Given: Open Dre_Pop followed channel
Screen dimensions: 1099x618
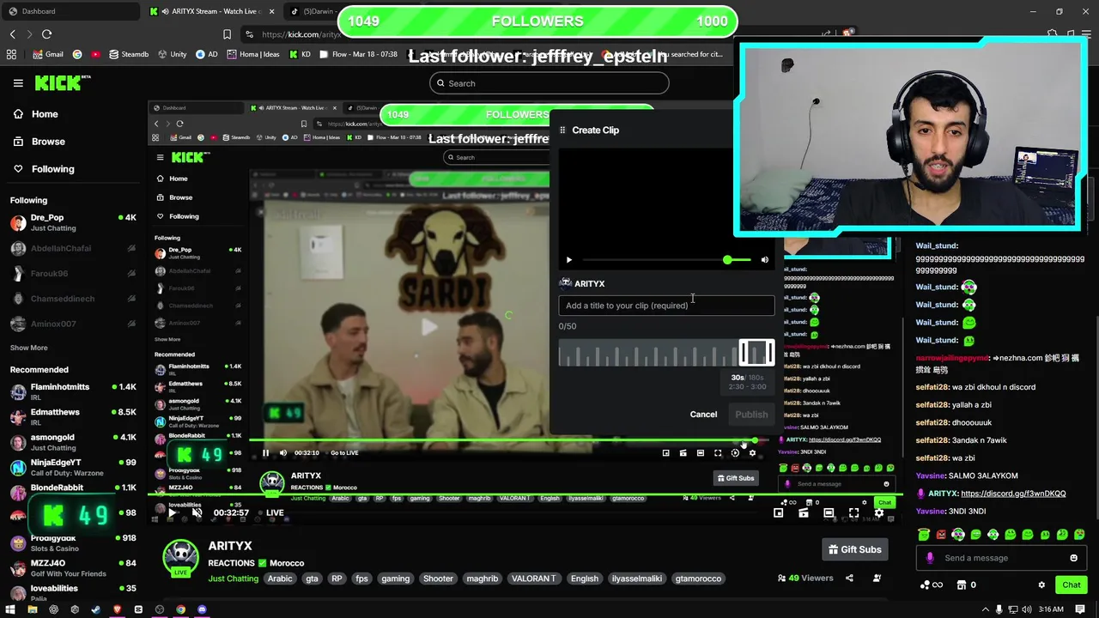Looking at the screenshot, I should point(73,223).
